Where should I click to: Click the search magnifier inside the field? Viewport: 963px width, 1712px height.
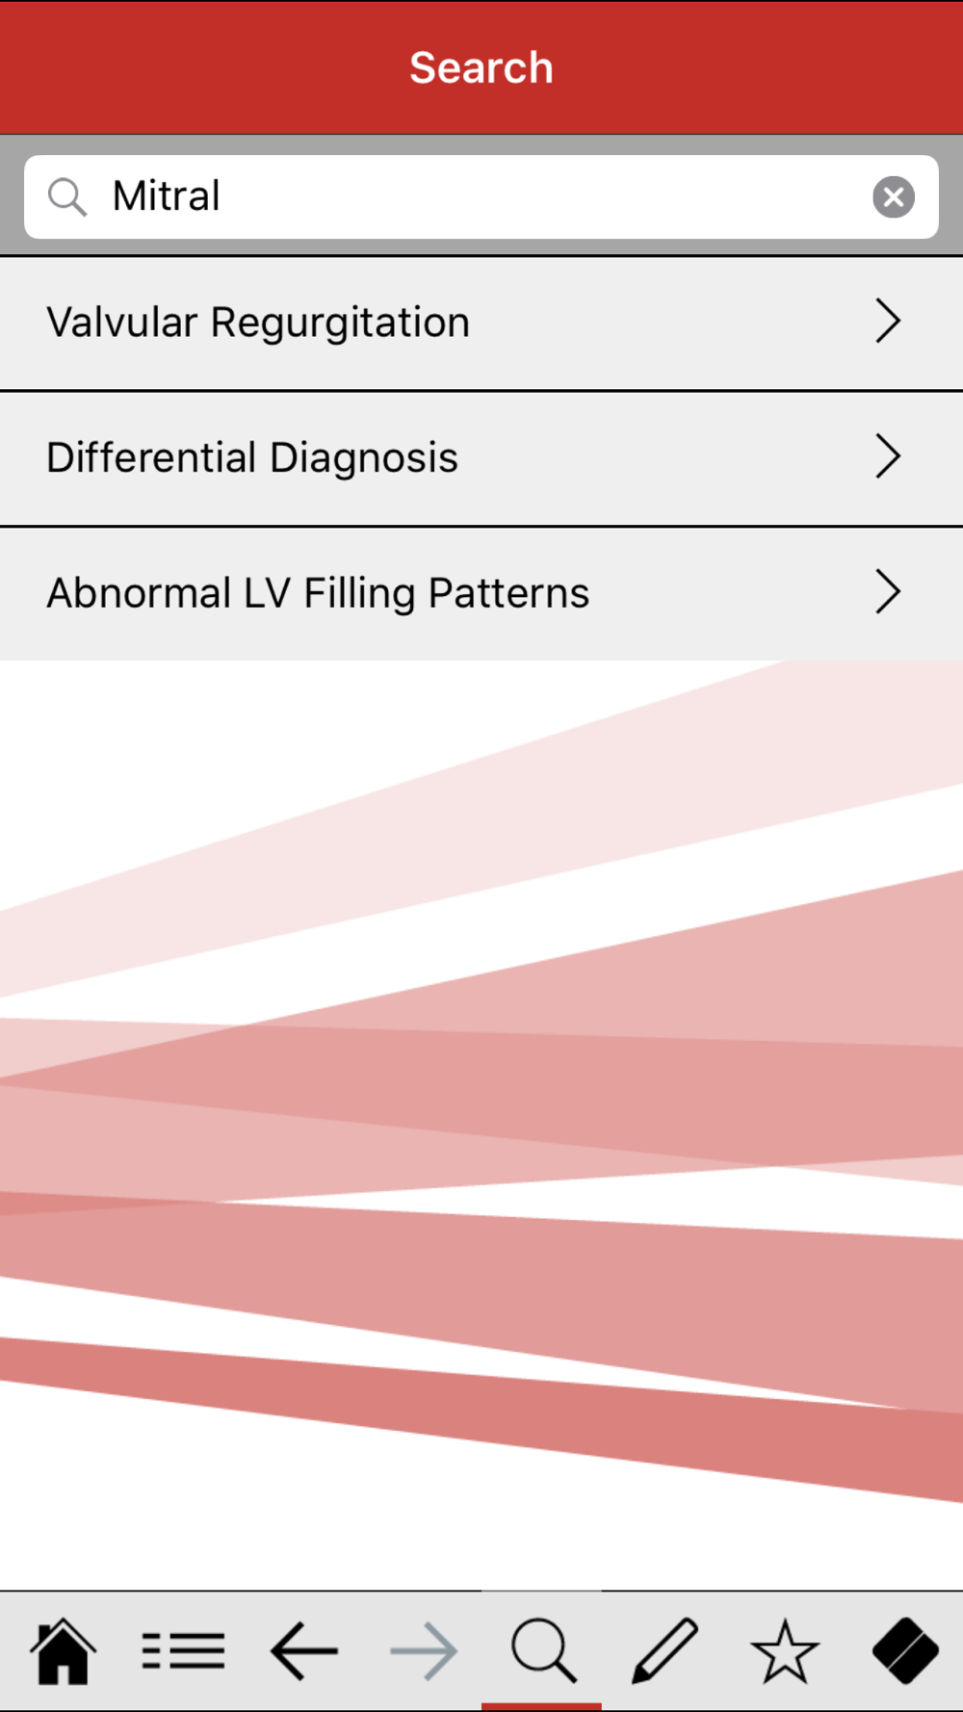click(67, 196)
